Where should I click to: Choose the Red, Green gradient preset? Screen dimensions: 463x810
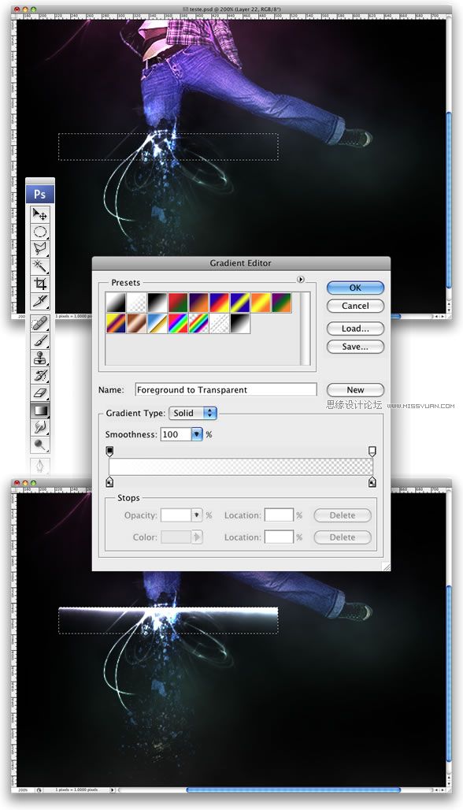click(177, 303)
